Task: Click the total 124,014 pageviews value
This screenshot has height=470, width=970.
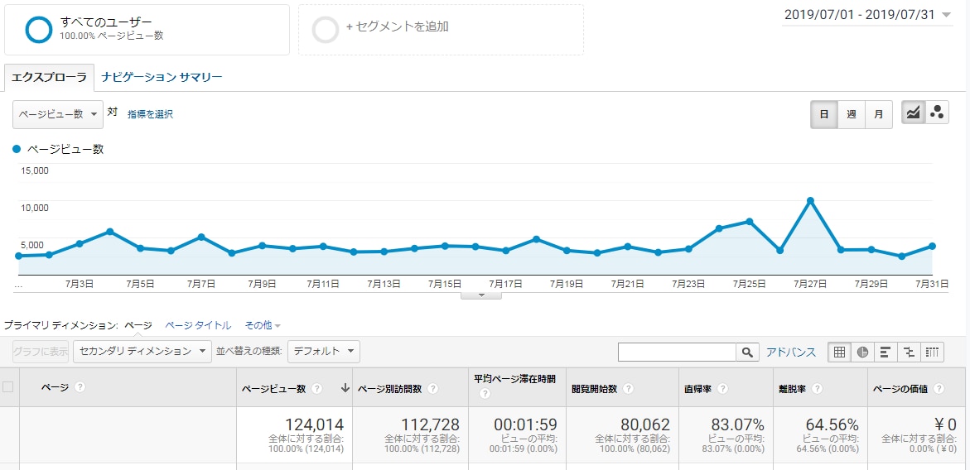Action: pyautogui.click(x=314, y=424)
